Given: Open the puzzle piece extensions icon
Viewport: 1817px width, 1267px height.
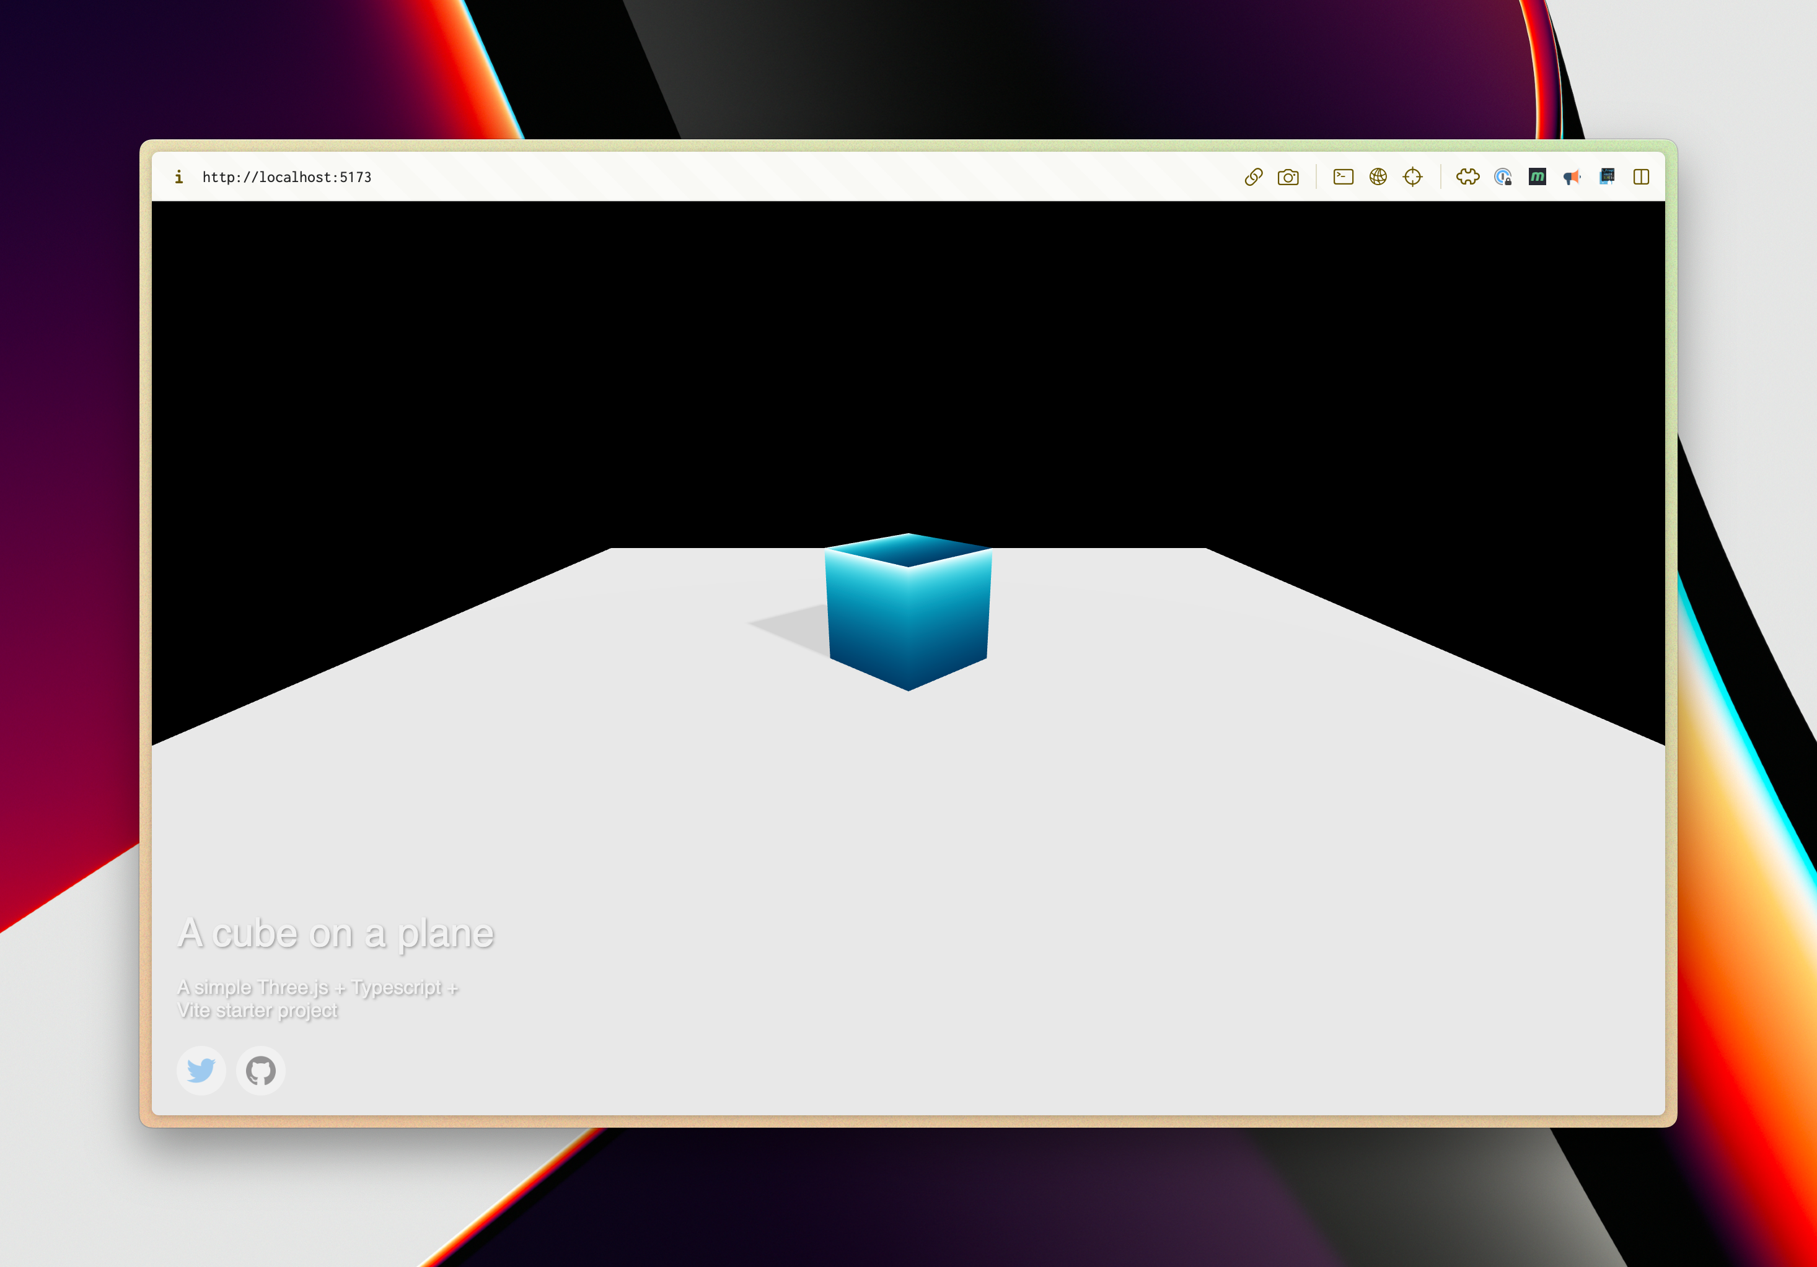Looking at the screenshot, I should [x=1467, y=177].
